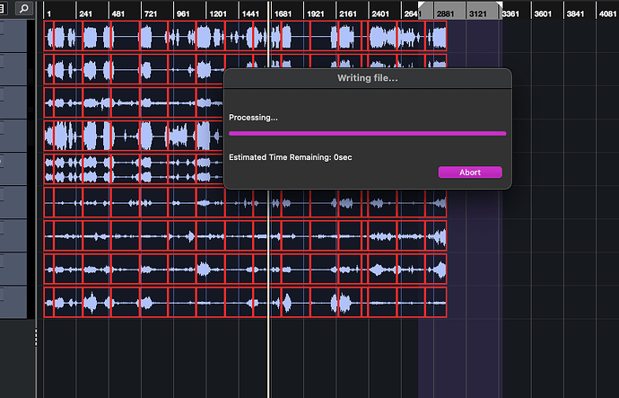Click the gray locator range at 2881
The image size is (619, 398).
tap(445, 13)
